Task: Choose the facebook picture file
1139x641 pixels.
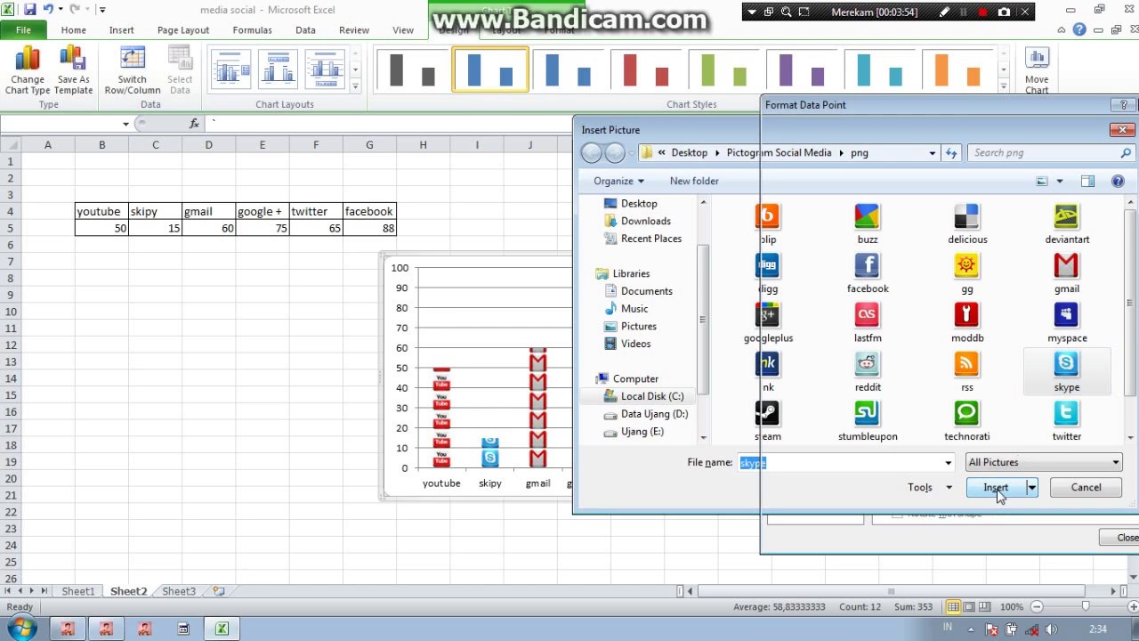Action: click(x=868, y=272)
